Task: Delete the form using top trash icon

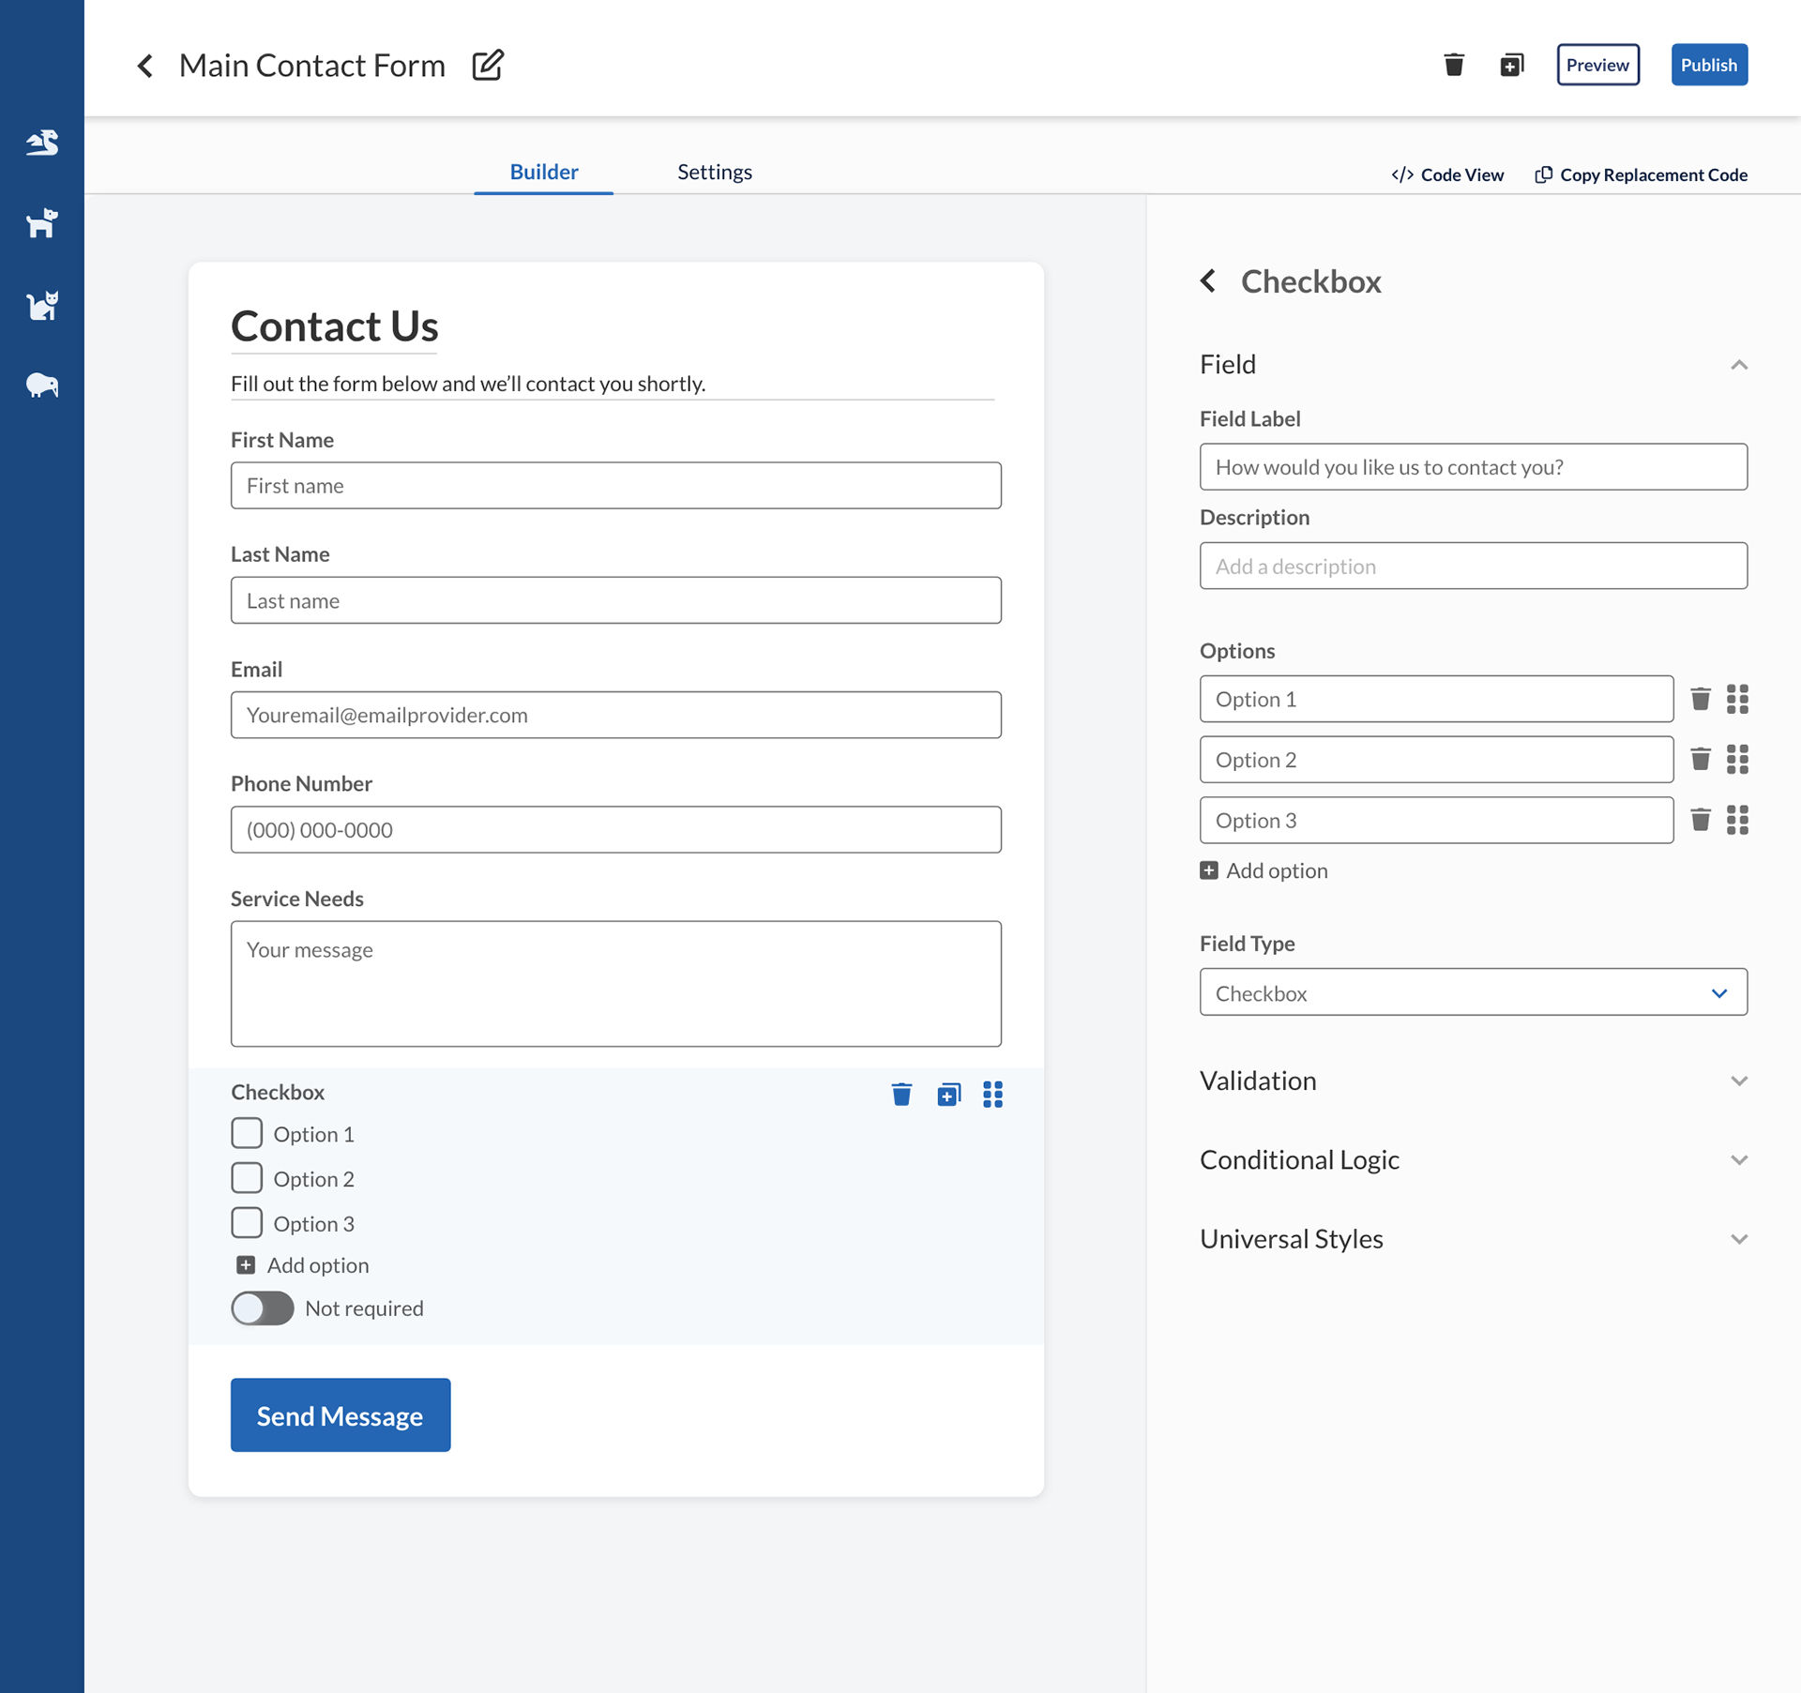Action: coord(1454,65)
